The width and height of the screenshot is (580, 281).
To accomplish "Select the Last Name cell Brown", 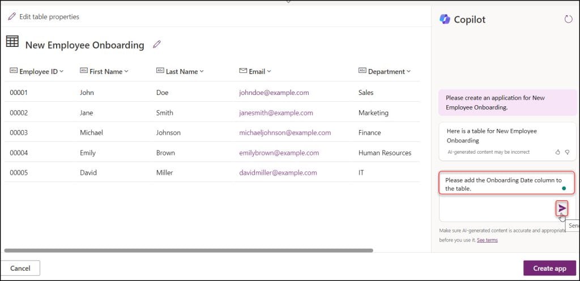I will click(x=166, y=153).
